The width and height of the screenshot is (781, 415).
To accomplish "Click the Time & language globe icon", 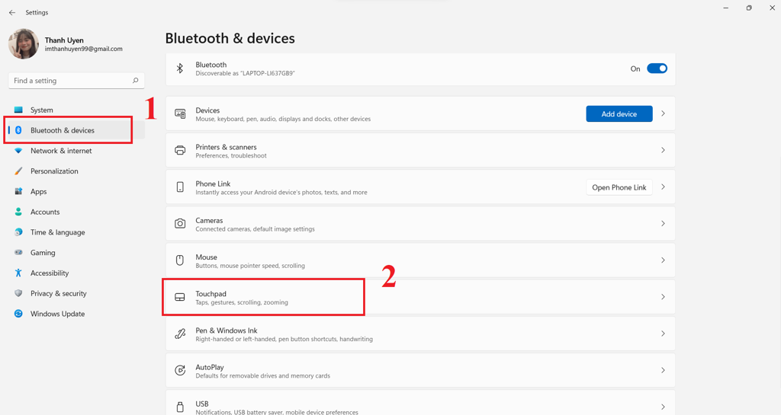I will coord(18,232).
